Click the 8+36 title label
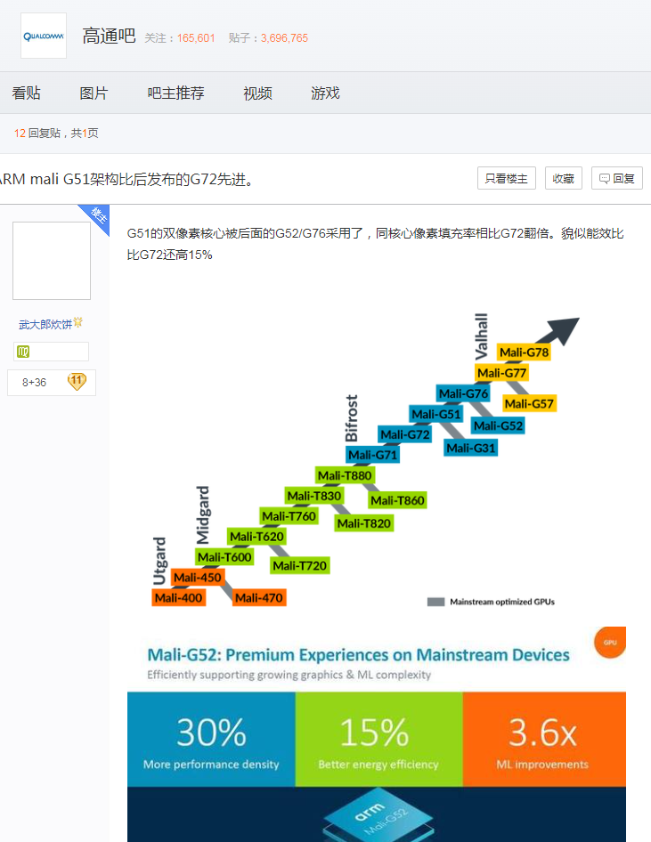 coord(35,383)
